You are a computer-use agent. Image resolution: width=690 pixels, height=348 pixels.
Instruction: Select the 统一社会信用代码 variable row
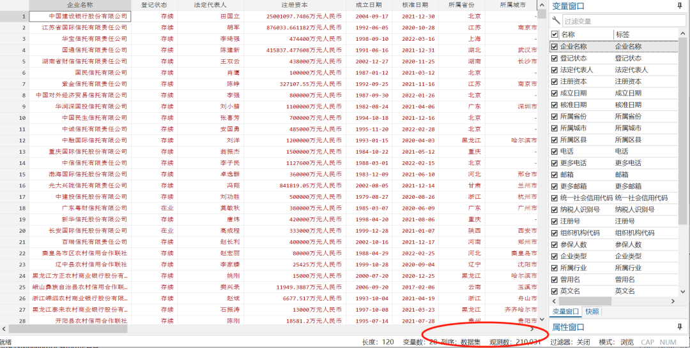(614, 198)
